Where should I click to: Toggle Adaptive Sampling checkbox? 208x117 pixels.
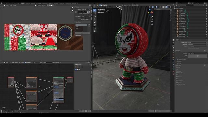coord(178,59)
